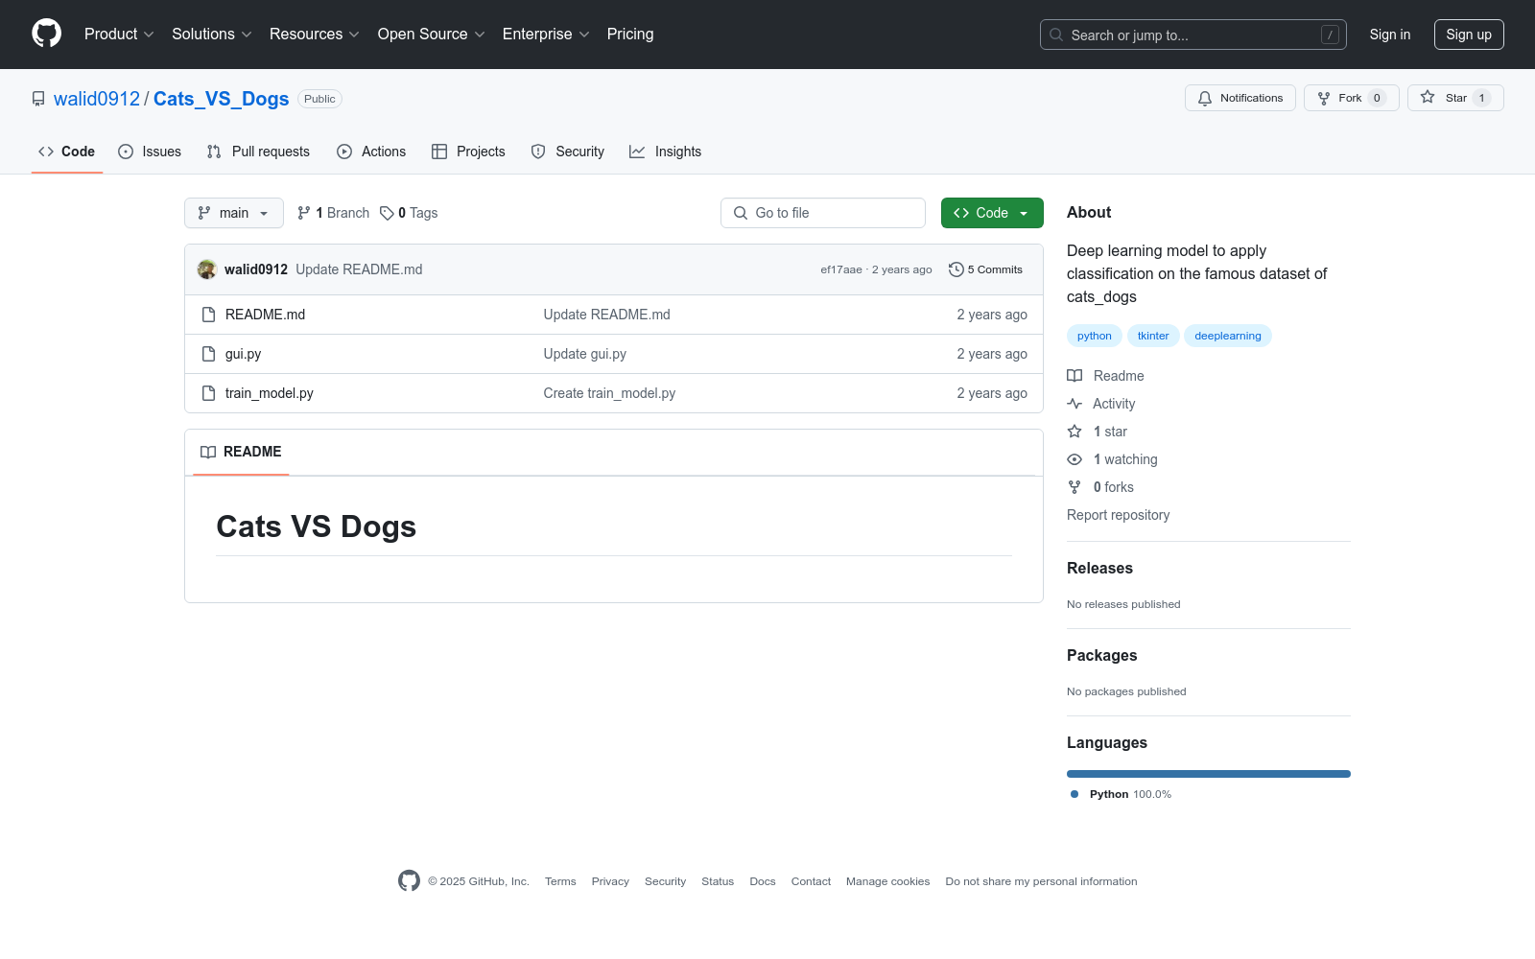Image resolution: width=1535 pixels, height=959 pixels.
Task: Click the pulse icon beside Activity
Action: tap(1074, 404)
